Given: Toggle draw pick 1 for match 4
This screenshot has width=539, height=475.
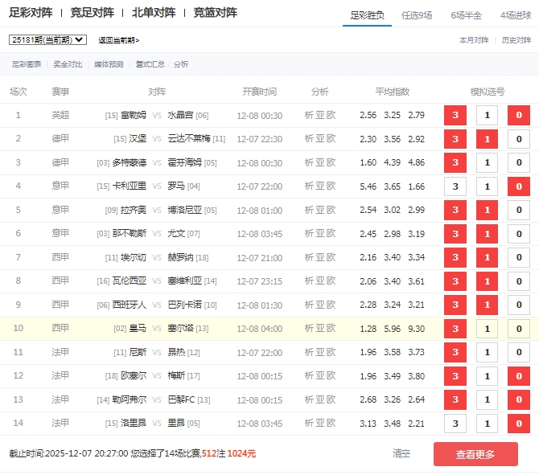Looking at the screenshot, I should tap(487, 186).
